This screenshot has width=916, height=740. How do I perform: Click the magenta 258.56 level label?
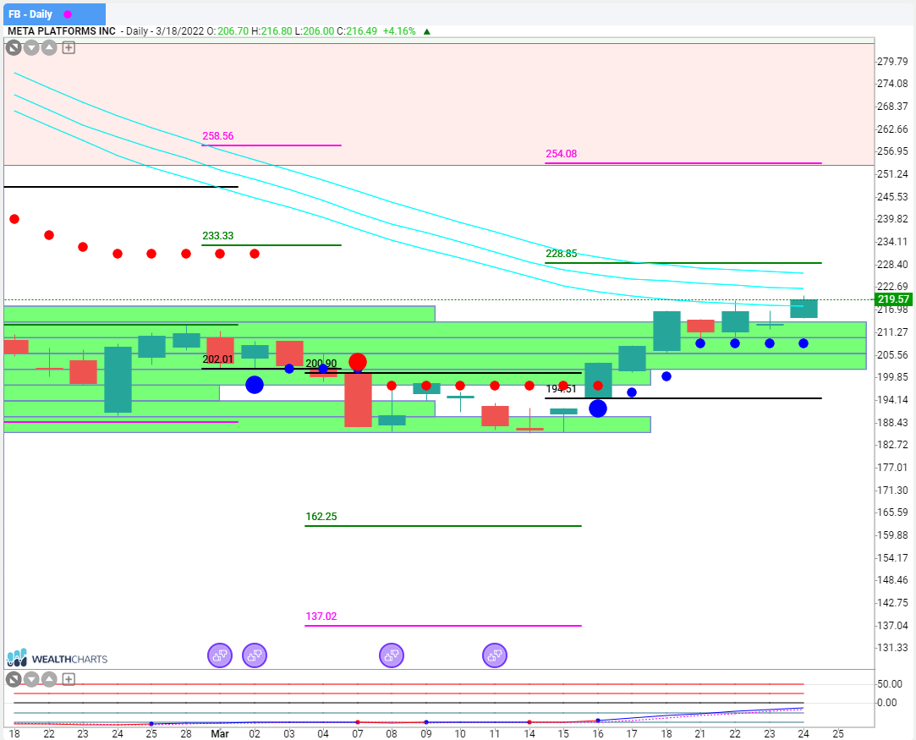coord(218,135)
